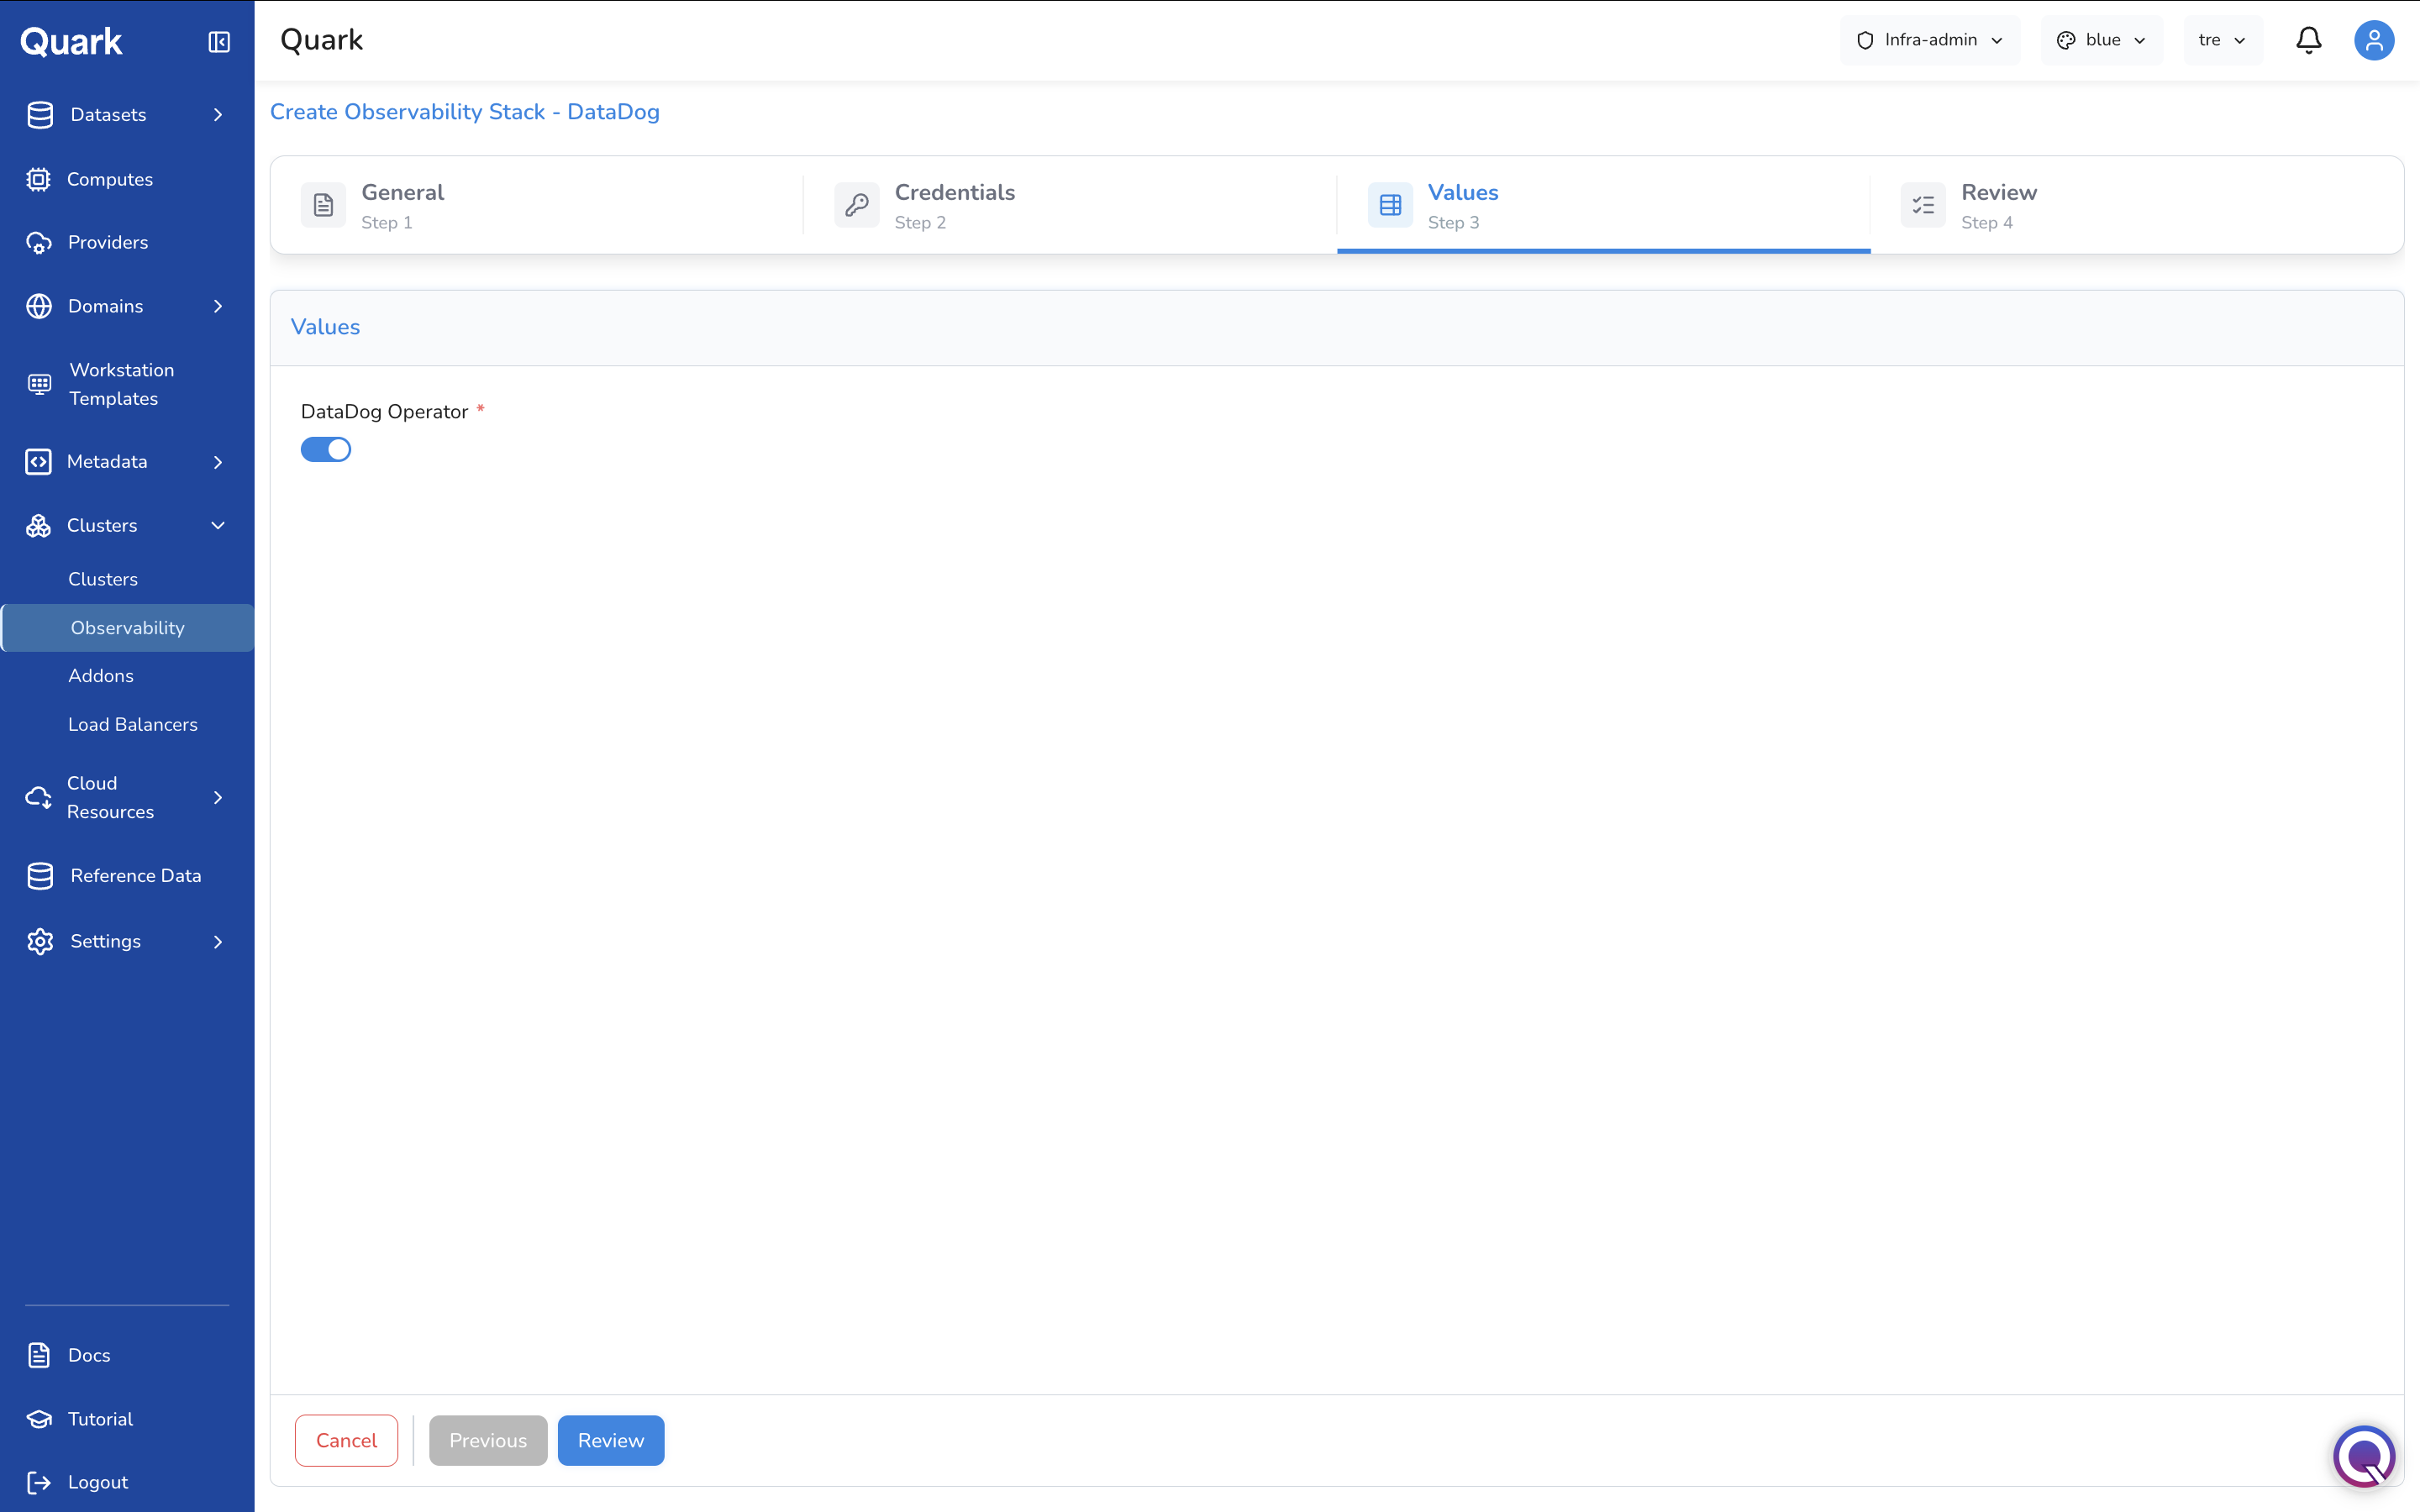This screenshot has width=2420, height=1512.
Task: Expand the Cloud Resources chevron
Action: pos(218,798)
